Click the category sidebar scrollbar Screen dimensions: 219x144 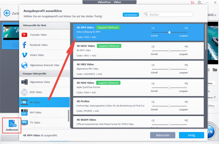point(68,116)
